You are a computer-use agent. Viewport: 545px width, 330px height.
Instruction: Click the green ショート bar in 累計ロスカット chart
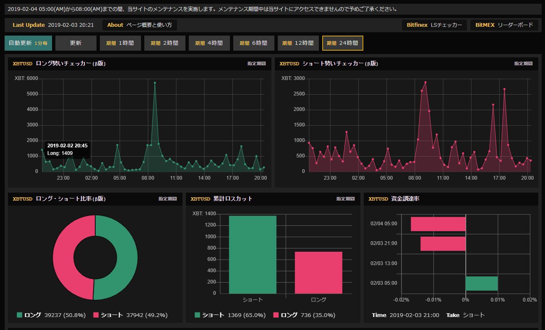click(253, 255)
